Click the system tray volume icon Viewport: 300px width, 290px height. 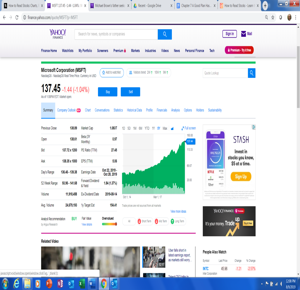pyautogui.click(x=281, y=284)
